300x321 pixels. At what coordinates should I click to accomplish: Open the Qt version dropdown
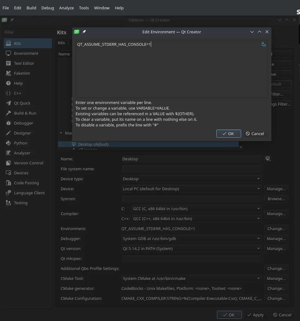point(191,248)
